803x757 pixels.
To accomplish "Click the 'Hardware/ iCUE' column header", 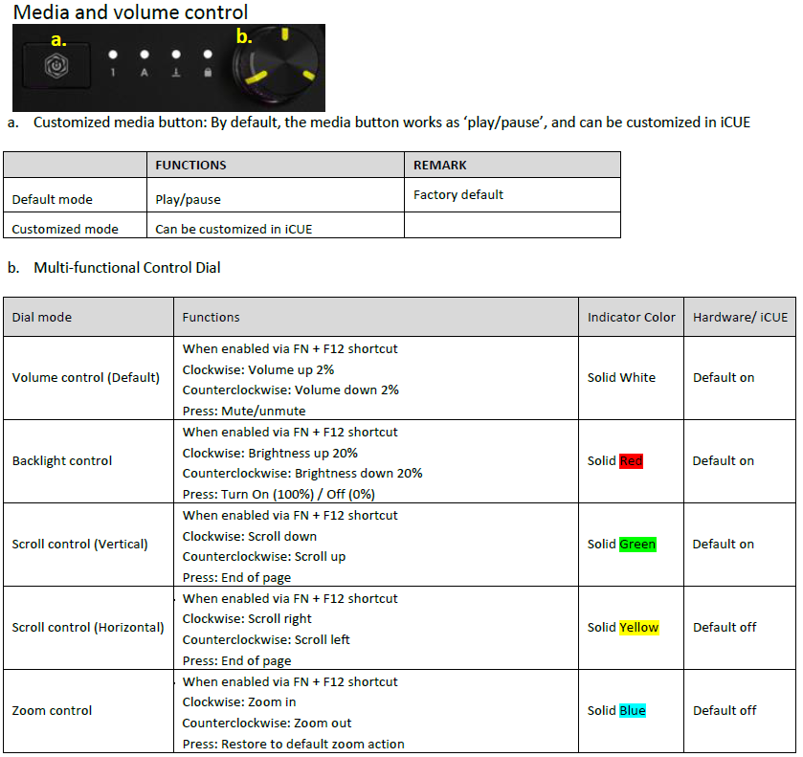I will tap(740, 317).
